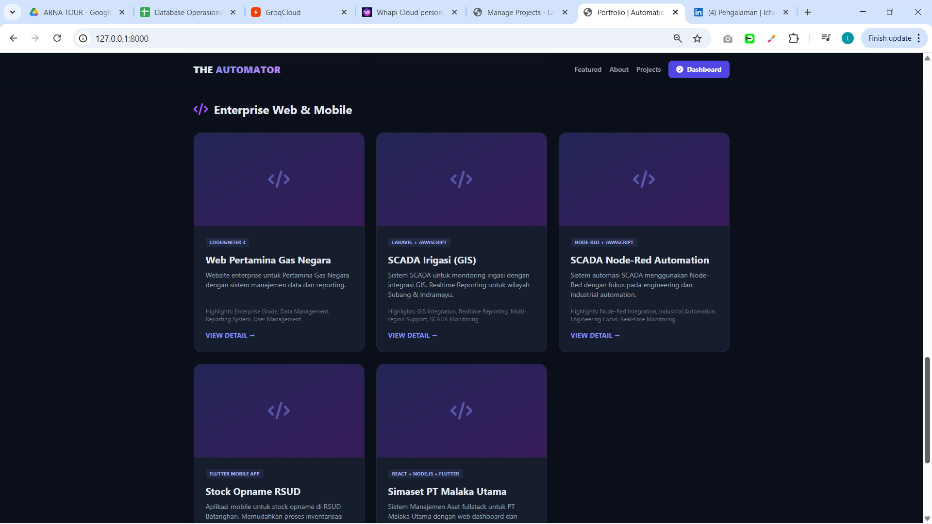932x524 pixels.
Task: Open the green chat extension icon
Action: click(x=749, y=38)
